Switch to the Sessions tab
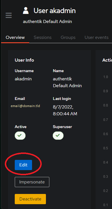112x209 pixels. 43,37
